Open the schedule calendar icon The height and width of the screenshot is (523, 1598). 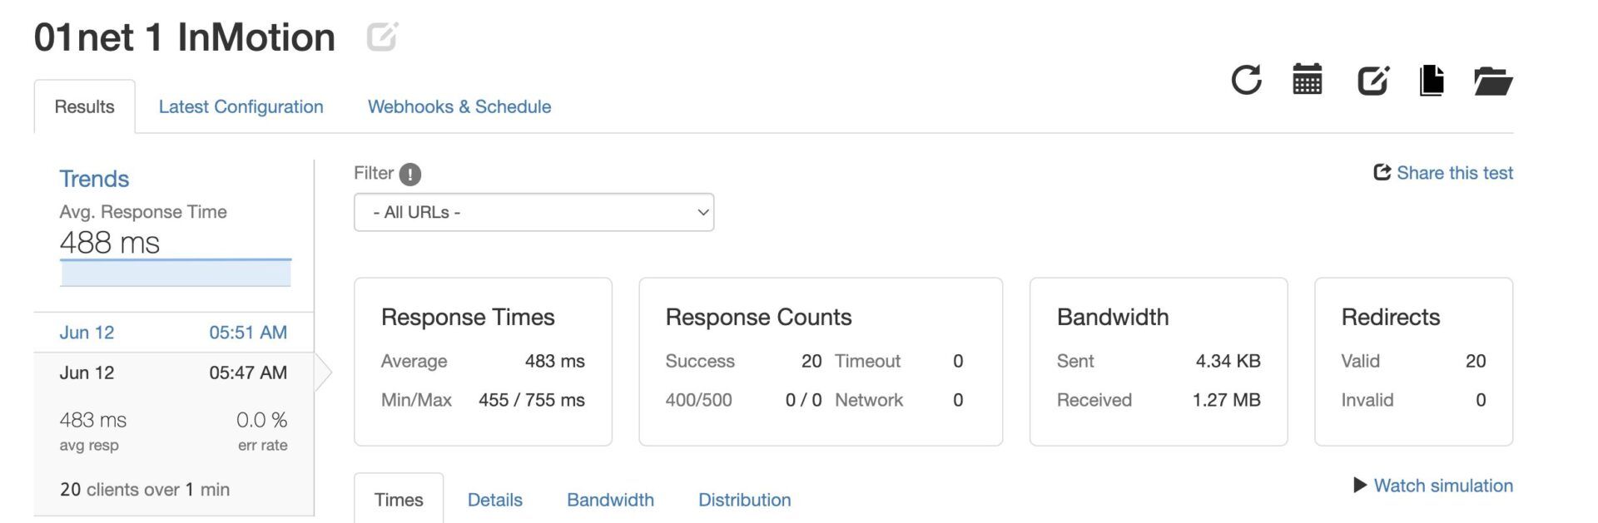click(1308, 80)
